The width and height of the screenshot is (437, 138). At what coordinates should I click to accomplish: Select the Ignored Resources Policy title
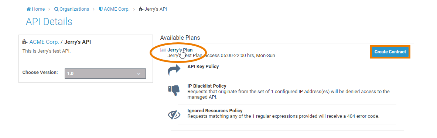tap(215, 110)
